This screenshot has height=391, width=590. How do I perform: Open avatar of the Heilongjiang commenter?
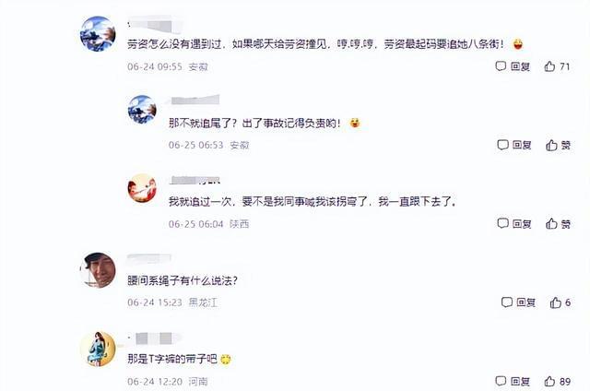click(x=98, y=270)
